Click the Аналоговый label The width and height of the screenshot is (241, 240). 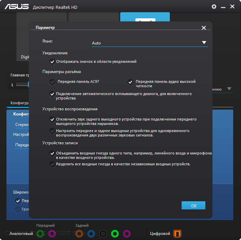click(x=21, y=234)
